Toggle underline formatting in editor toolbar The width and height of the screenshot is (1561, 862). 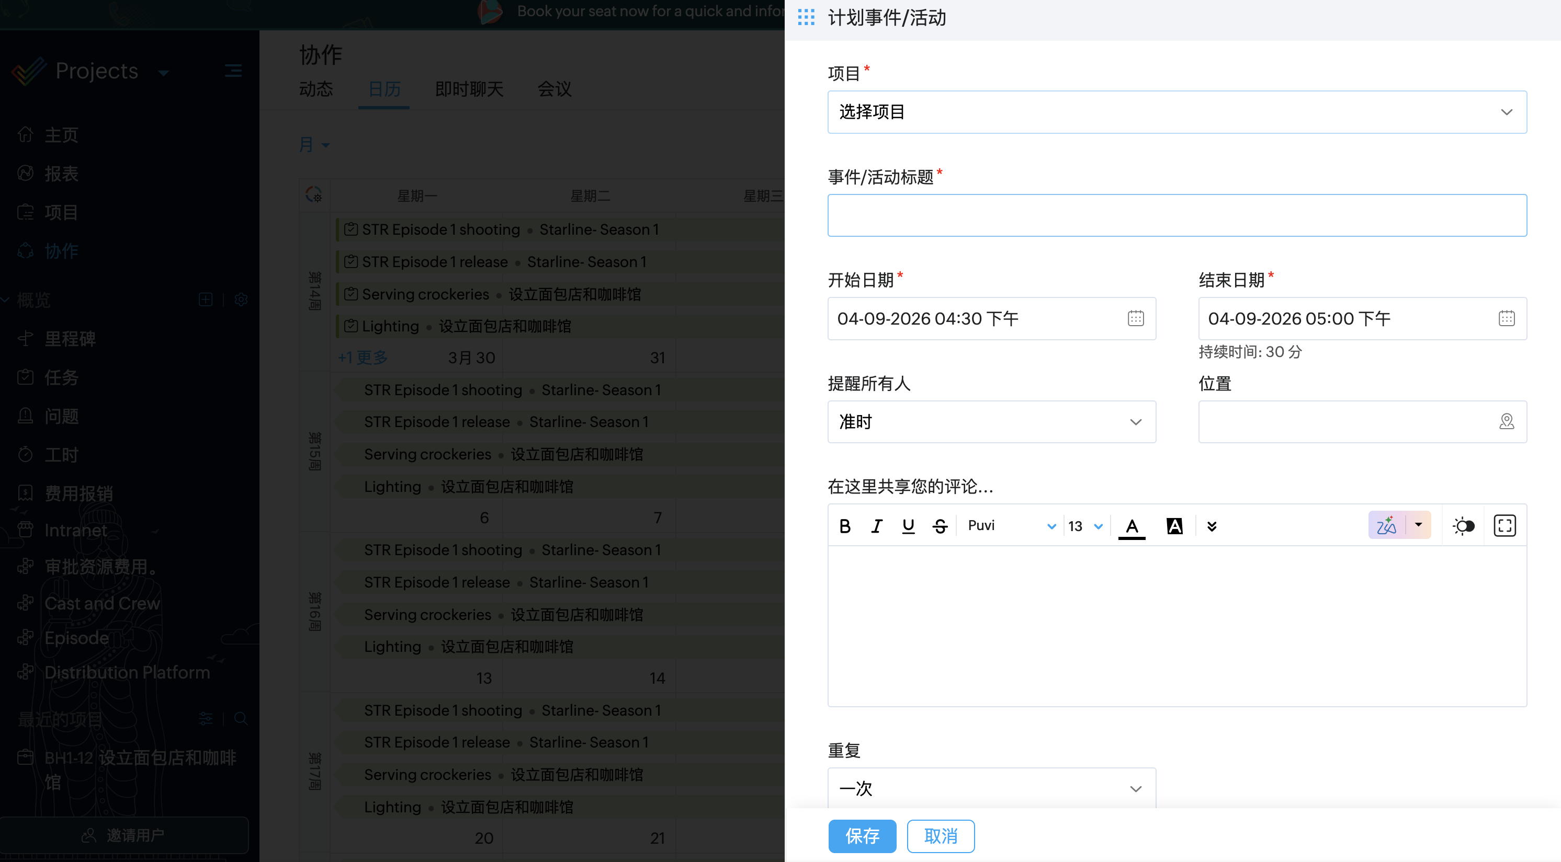908,525
